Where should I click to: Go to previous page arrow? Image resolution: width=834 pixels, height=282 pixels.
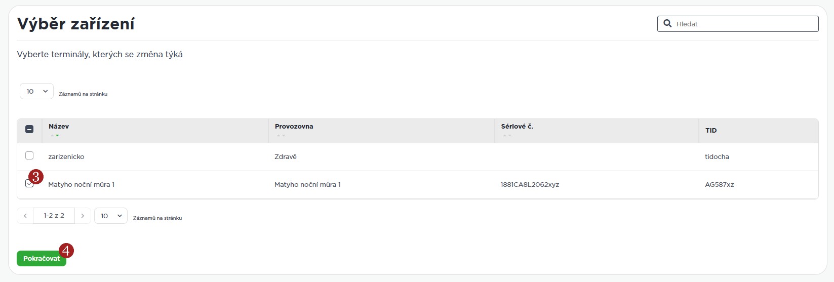click(25, 216)
